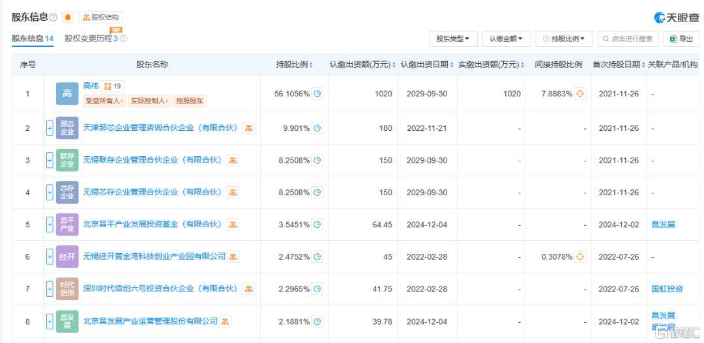Open pie chart icon for 2.4752% holding
Viewport: 704px width, 343px height.
317,257
